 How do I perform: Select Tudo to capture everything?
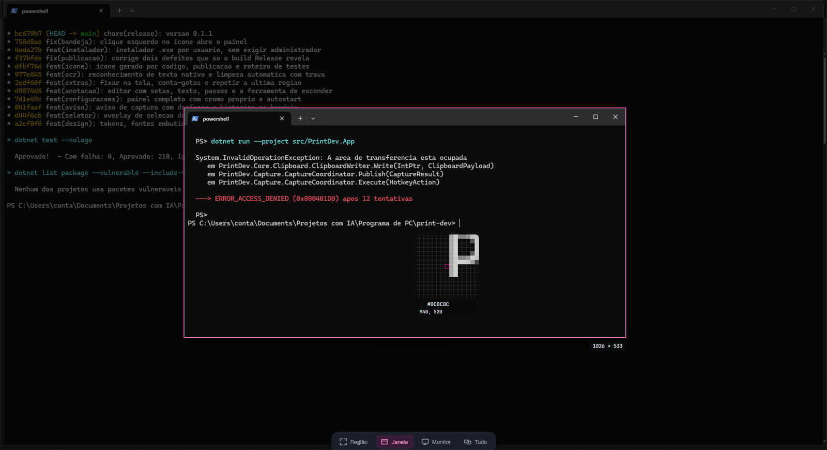click(476, 442)
